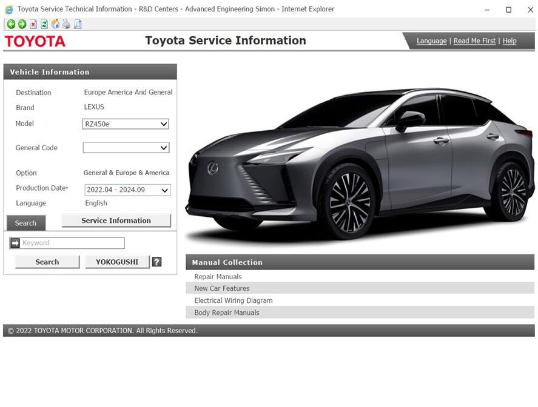Image resolution: width=538 pixels, height=407 pixels.
Task: Click the Refresh page icon
Action: pos(44,24)
